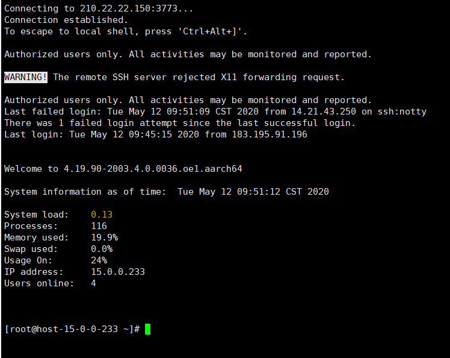Image resolution: width=450 pixels, height=358 pixels.
Task: Click the 'ssh:notty' text in failed login line
Action: coord(402,111)
